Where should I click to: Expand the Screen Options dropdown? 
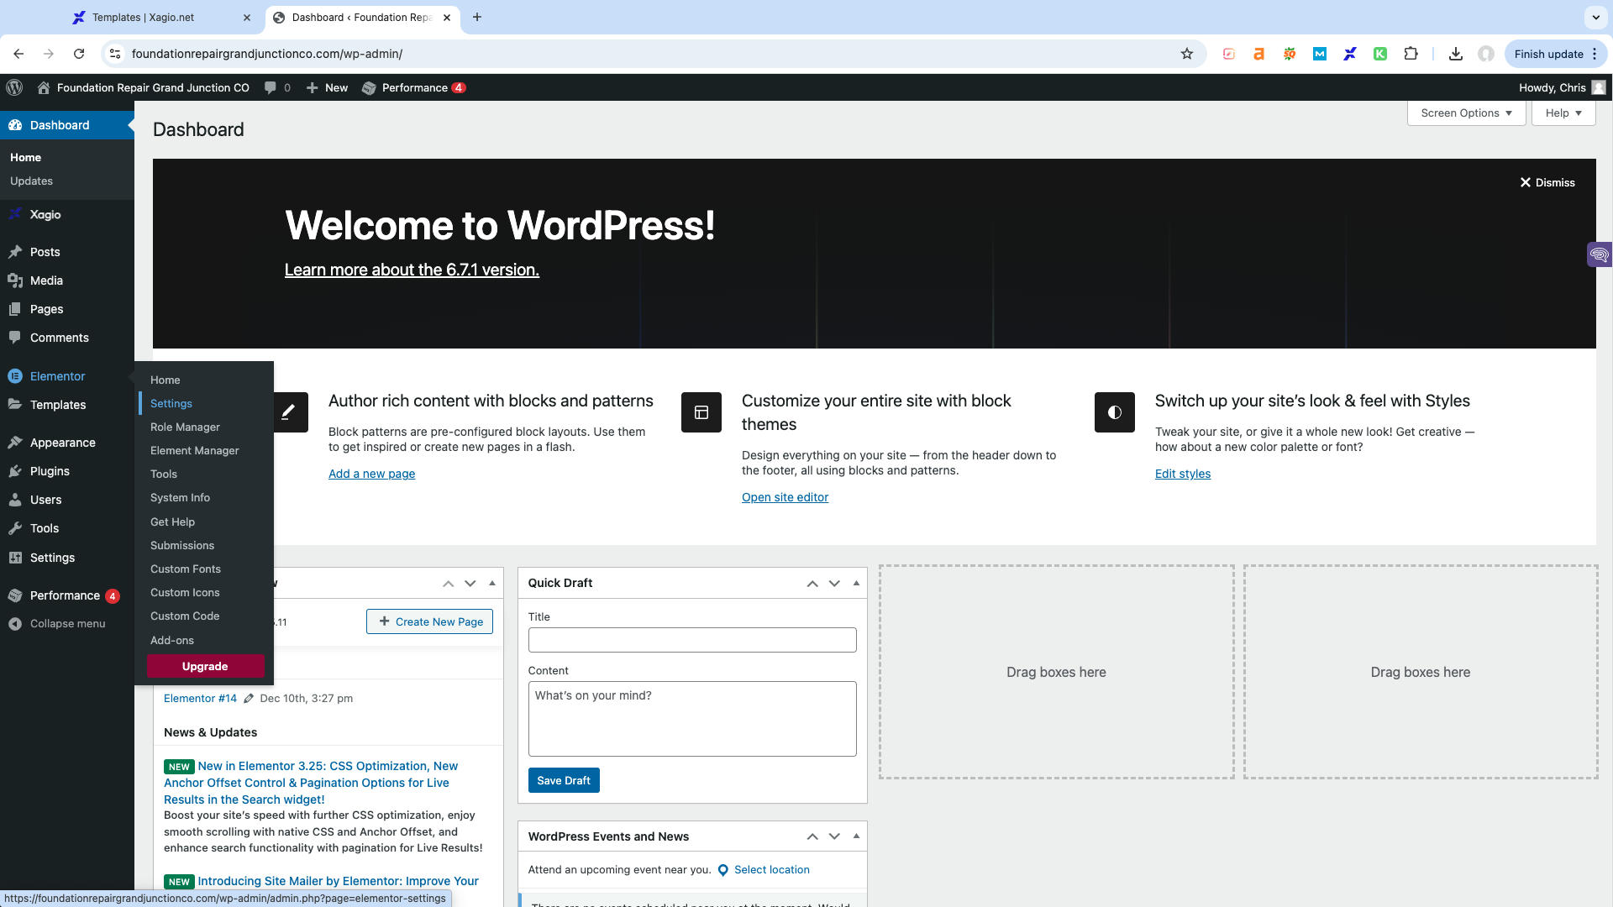(1466, 113)
